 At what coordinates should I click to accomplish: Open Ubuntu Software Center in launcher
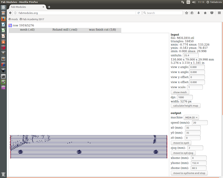click(x=3, y=42)
